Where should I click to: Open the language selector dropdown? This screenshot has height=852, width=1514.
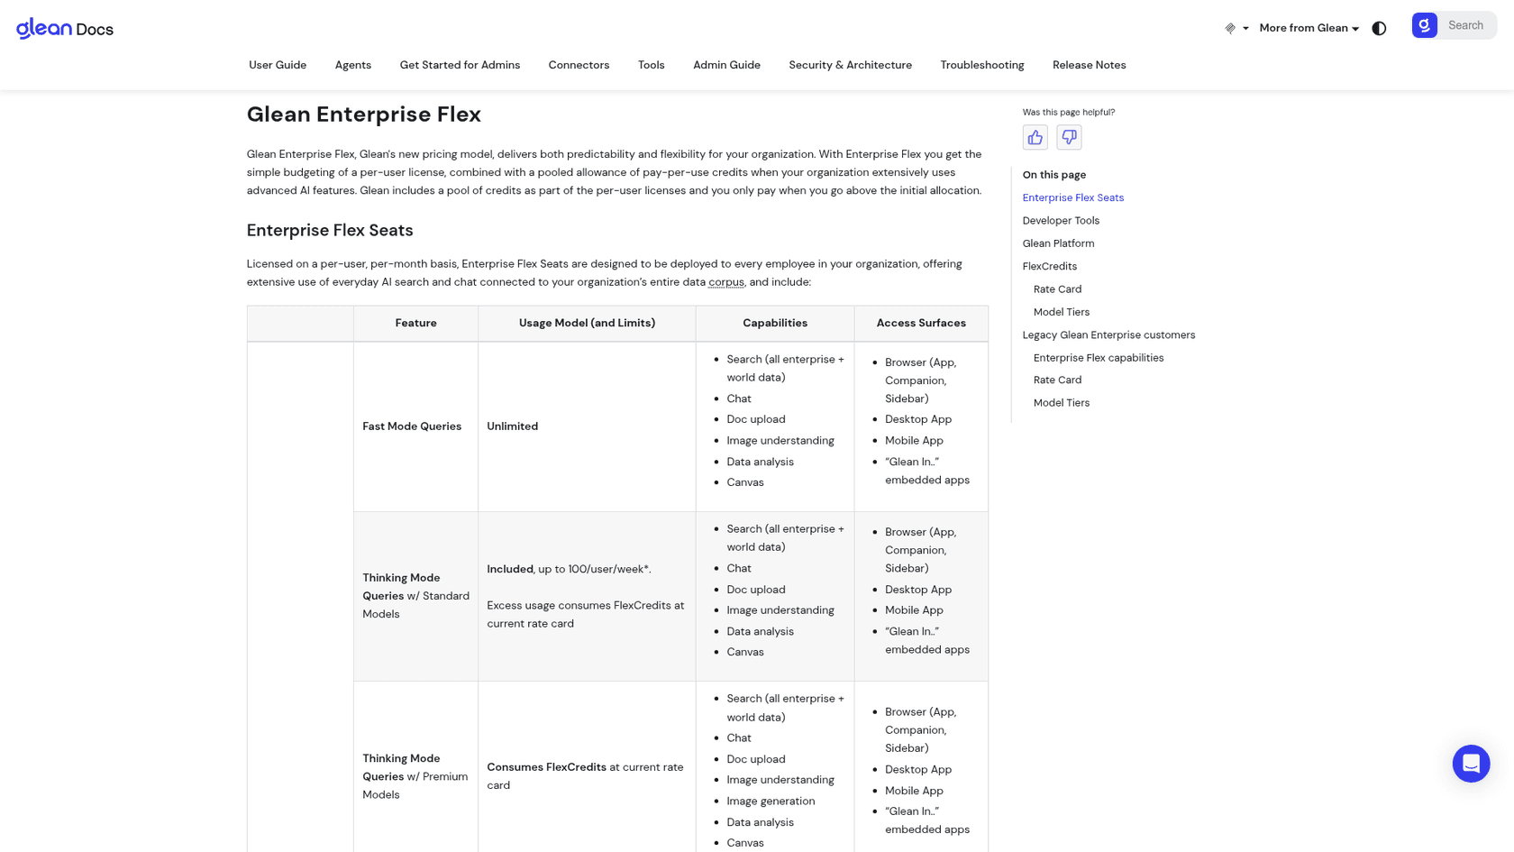[x=1236, y=28]
